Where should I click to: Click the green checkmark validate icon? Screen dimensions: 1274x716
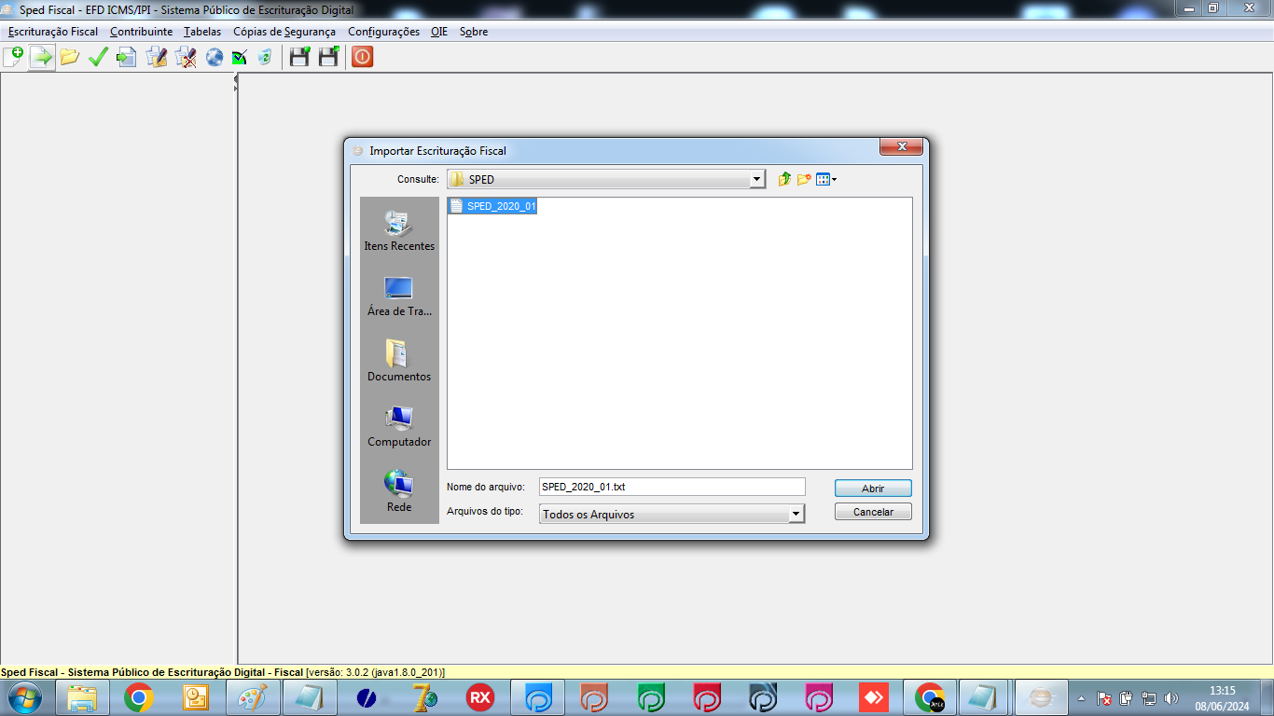tap(98, 57)
